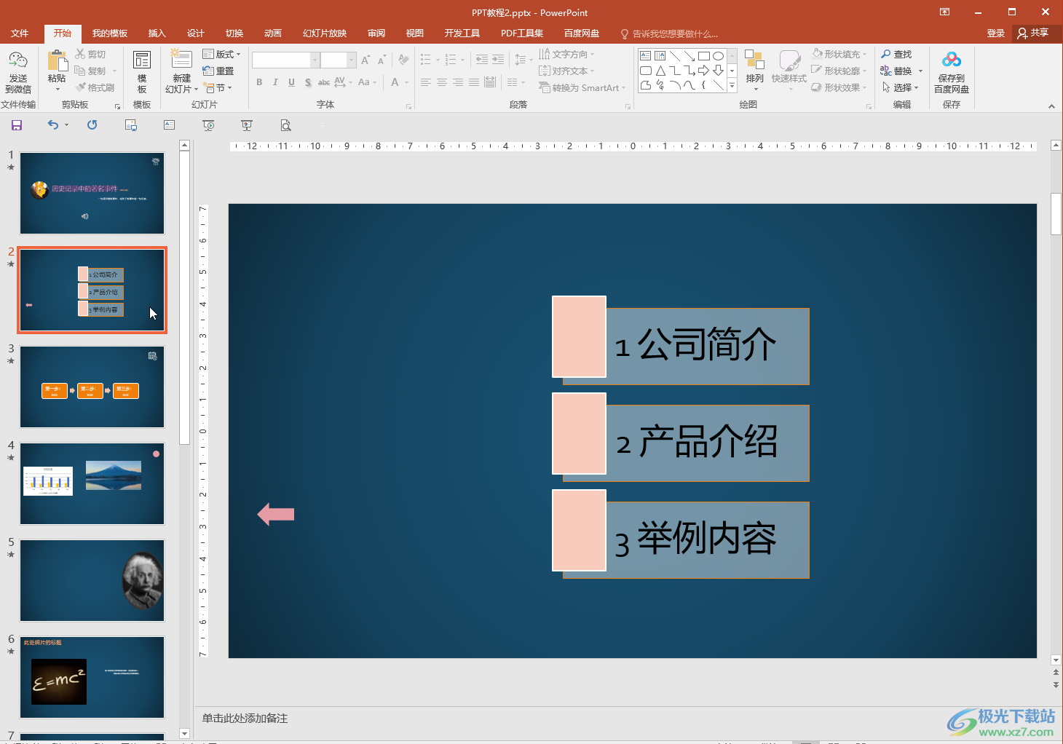The image size is (1063, 744).
Task: Toggle center alignment
Action: click(x=442, y=82)
